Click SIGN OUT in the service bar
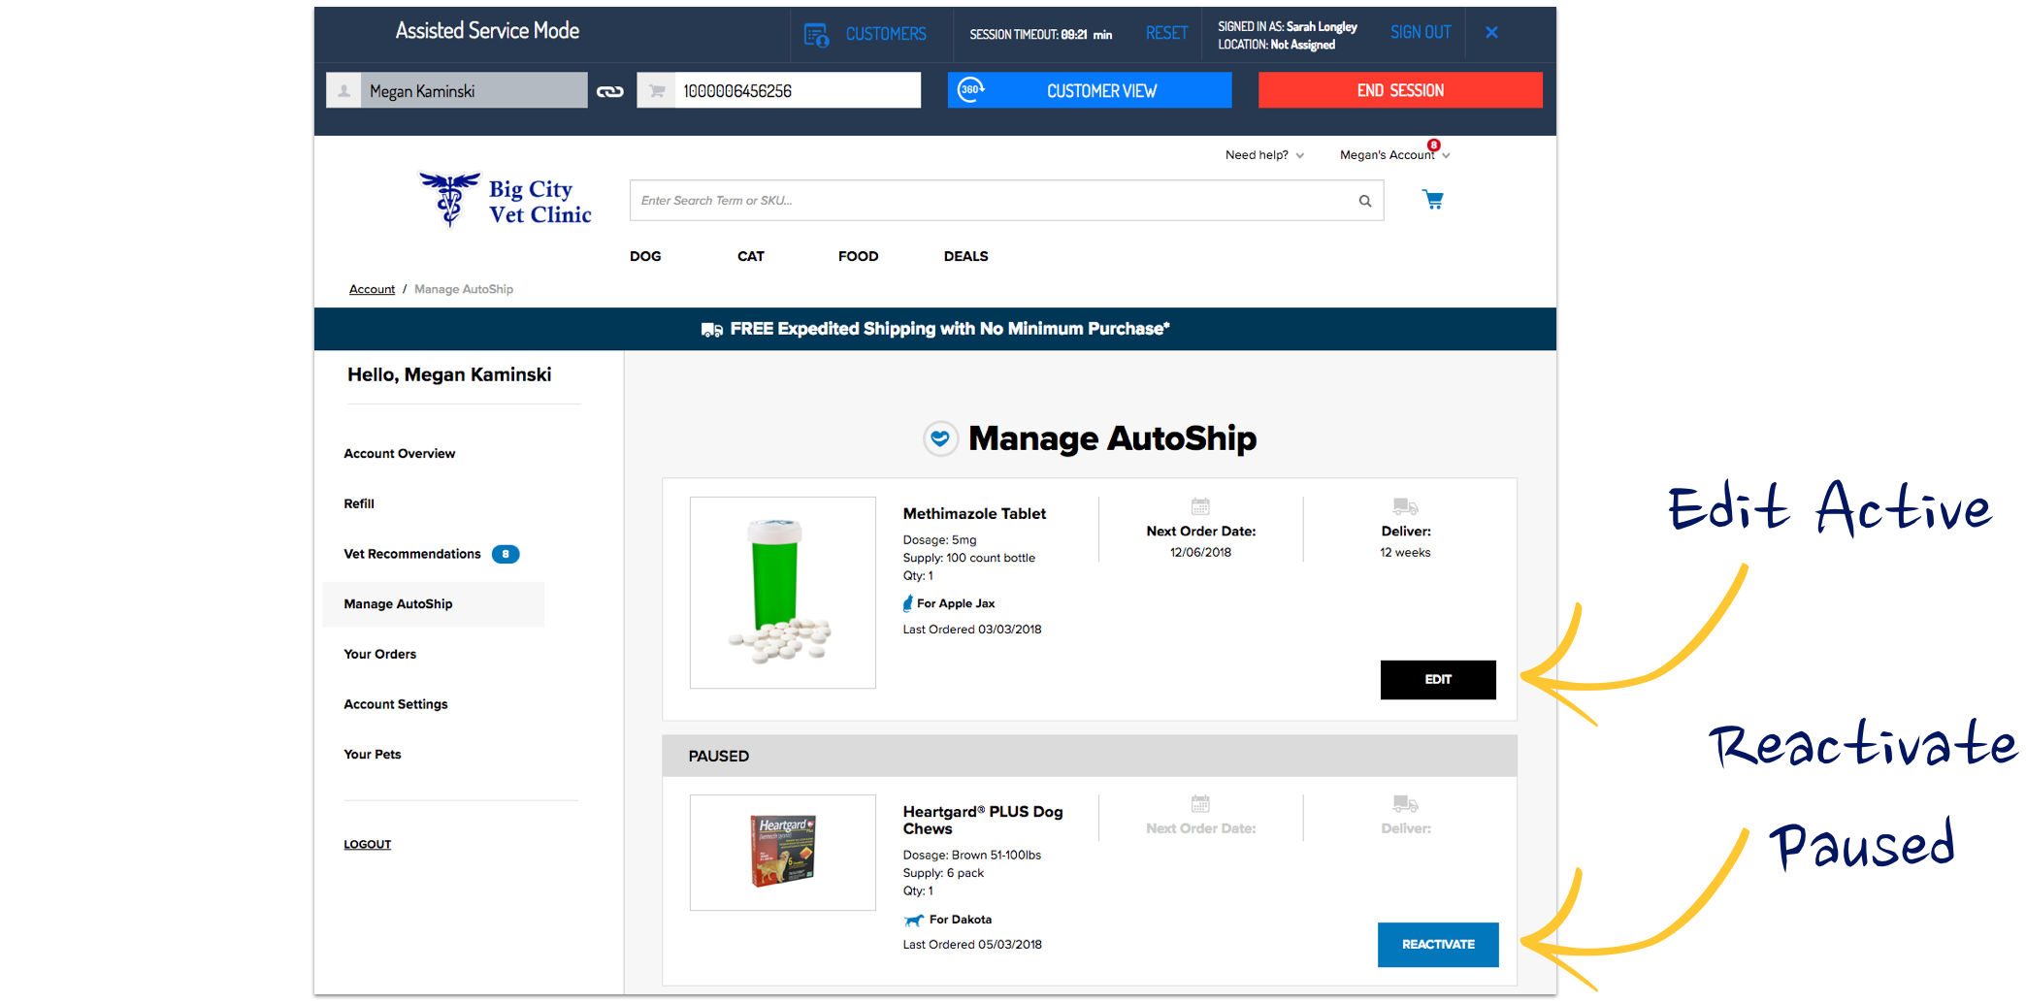This screenshot has height=1003, width=2026. pyautogui.click(x=1421, y=32)
